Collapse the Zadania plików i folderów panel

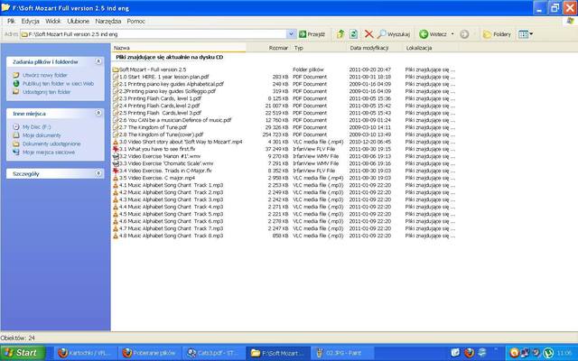coord(98,61)
